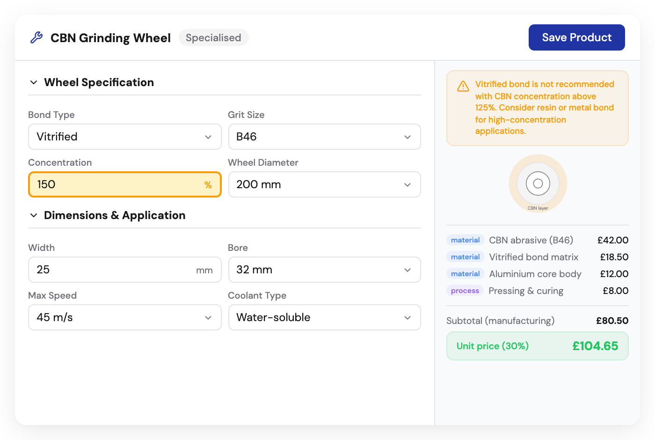This screenshot has height=440, width=655.
Task: Click the CBN layer wheel diagram illustration
Action: [538, 183]
